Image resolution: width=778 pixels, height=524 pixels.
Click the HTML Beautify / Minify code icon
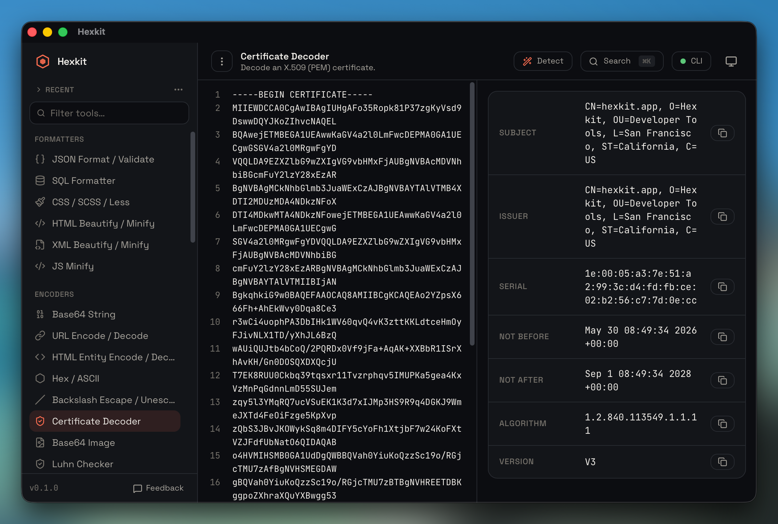(x=40, y=223)
